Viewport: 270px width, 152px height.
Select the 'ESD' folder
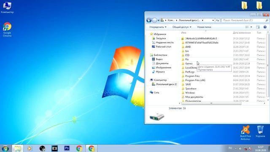tap(186, 55)
